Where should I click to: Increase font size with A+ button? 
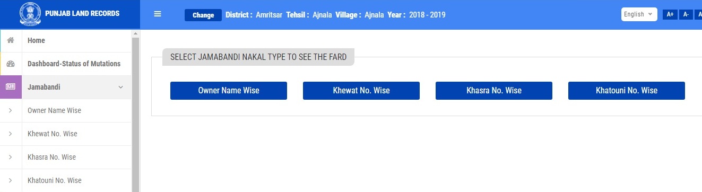pos(670,14)
